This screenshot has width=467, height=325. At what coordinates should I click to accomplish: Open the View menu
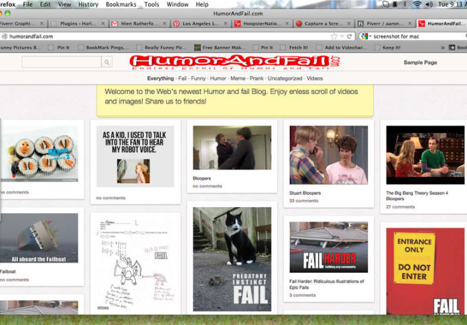coord(65,5)
